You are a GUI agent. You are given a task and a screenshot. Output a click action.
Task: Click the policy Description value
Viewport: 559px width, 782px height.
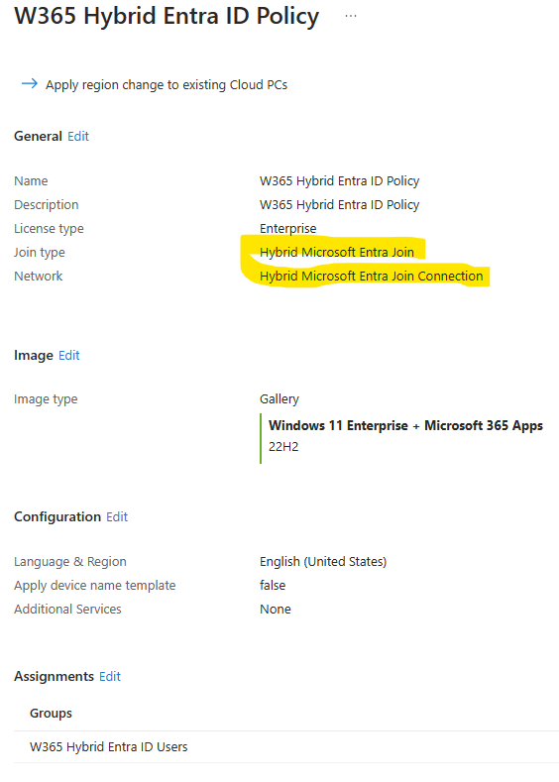coord(340,204)
